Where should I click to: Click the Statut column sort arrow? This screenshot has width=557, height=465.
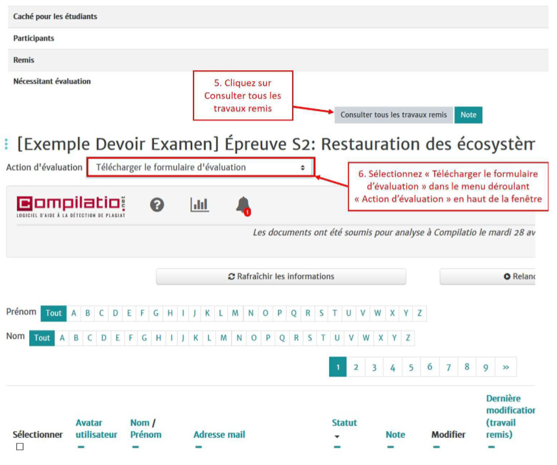click(336, 436)
